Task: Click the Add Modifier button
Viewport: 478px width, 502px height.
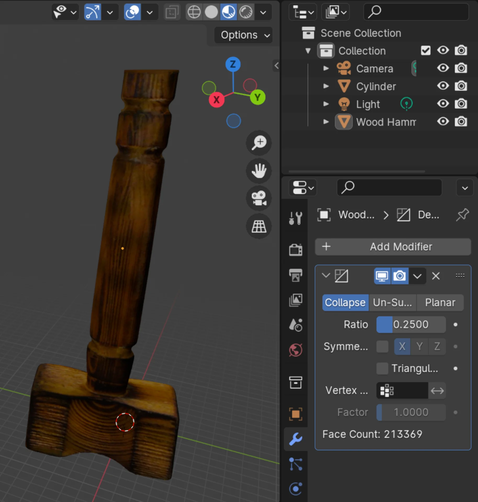Action: point(393,247)
